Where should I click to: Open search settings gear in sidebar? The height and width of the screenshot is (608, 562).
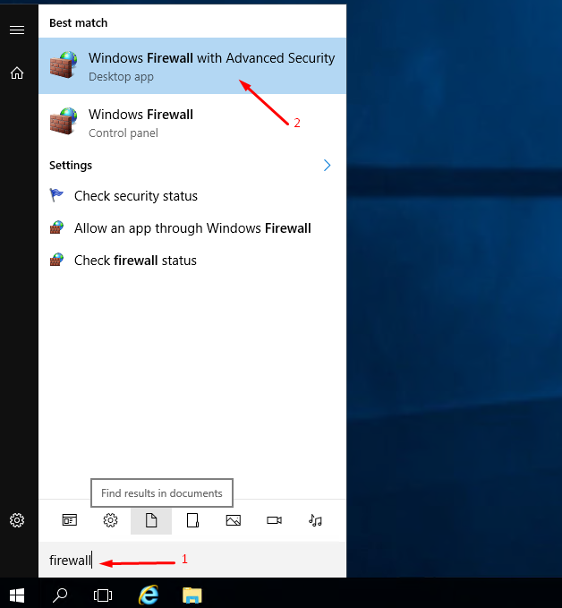(x=17, y=520)
